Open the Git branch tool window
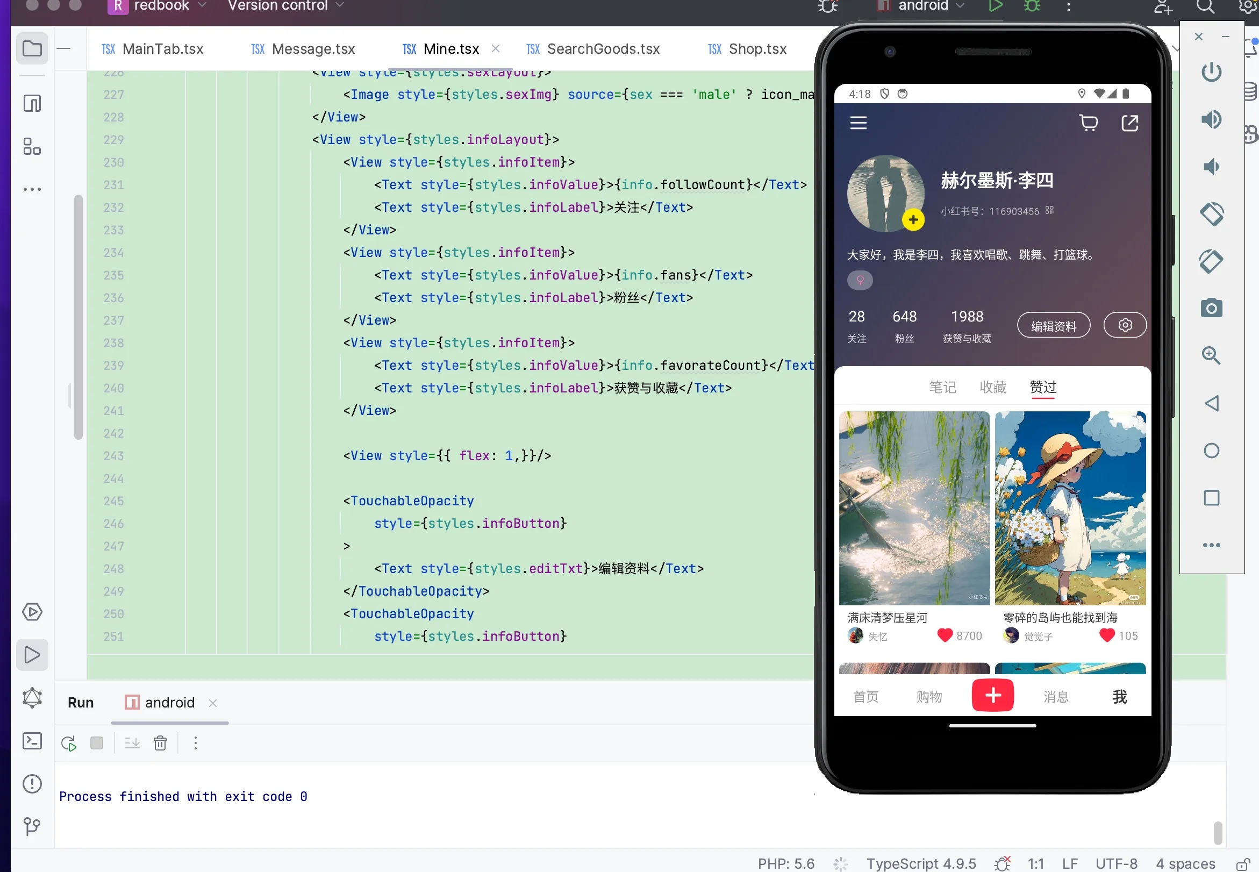1259x872 pixels. [32, 826]
